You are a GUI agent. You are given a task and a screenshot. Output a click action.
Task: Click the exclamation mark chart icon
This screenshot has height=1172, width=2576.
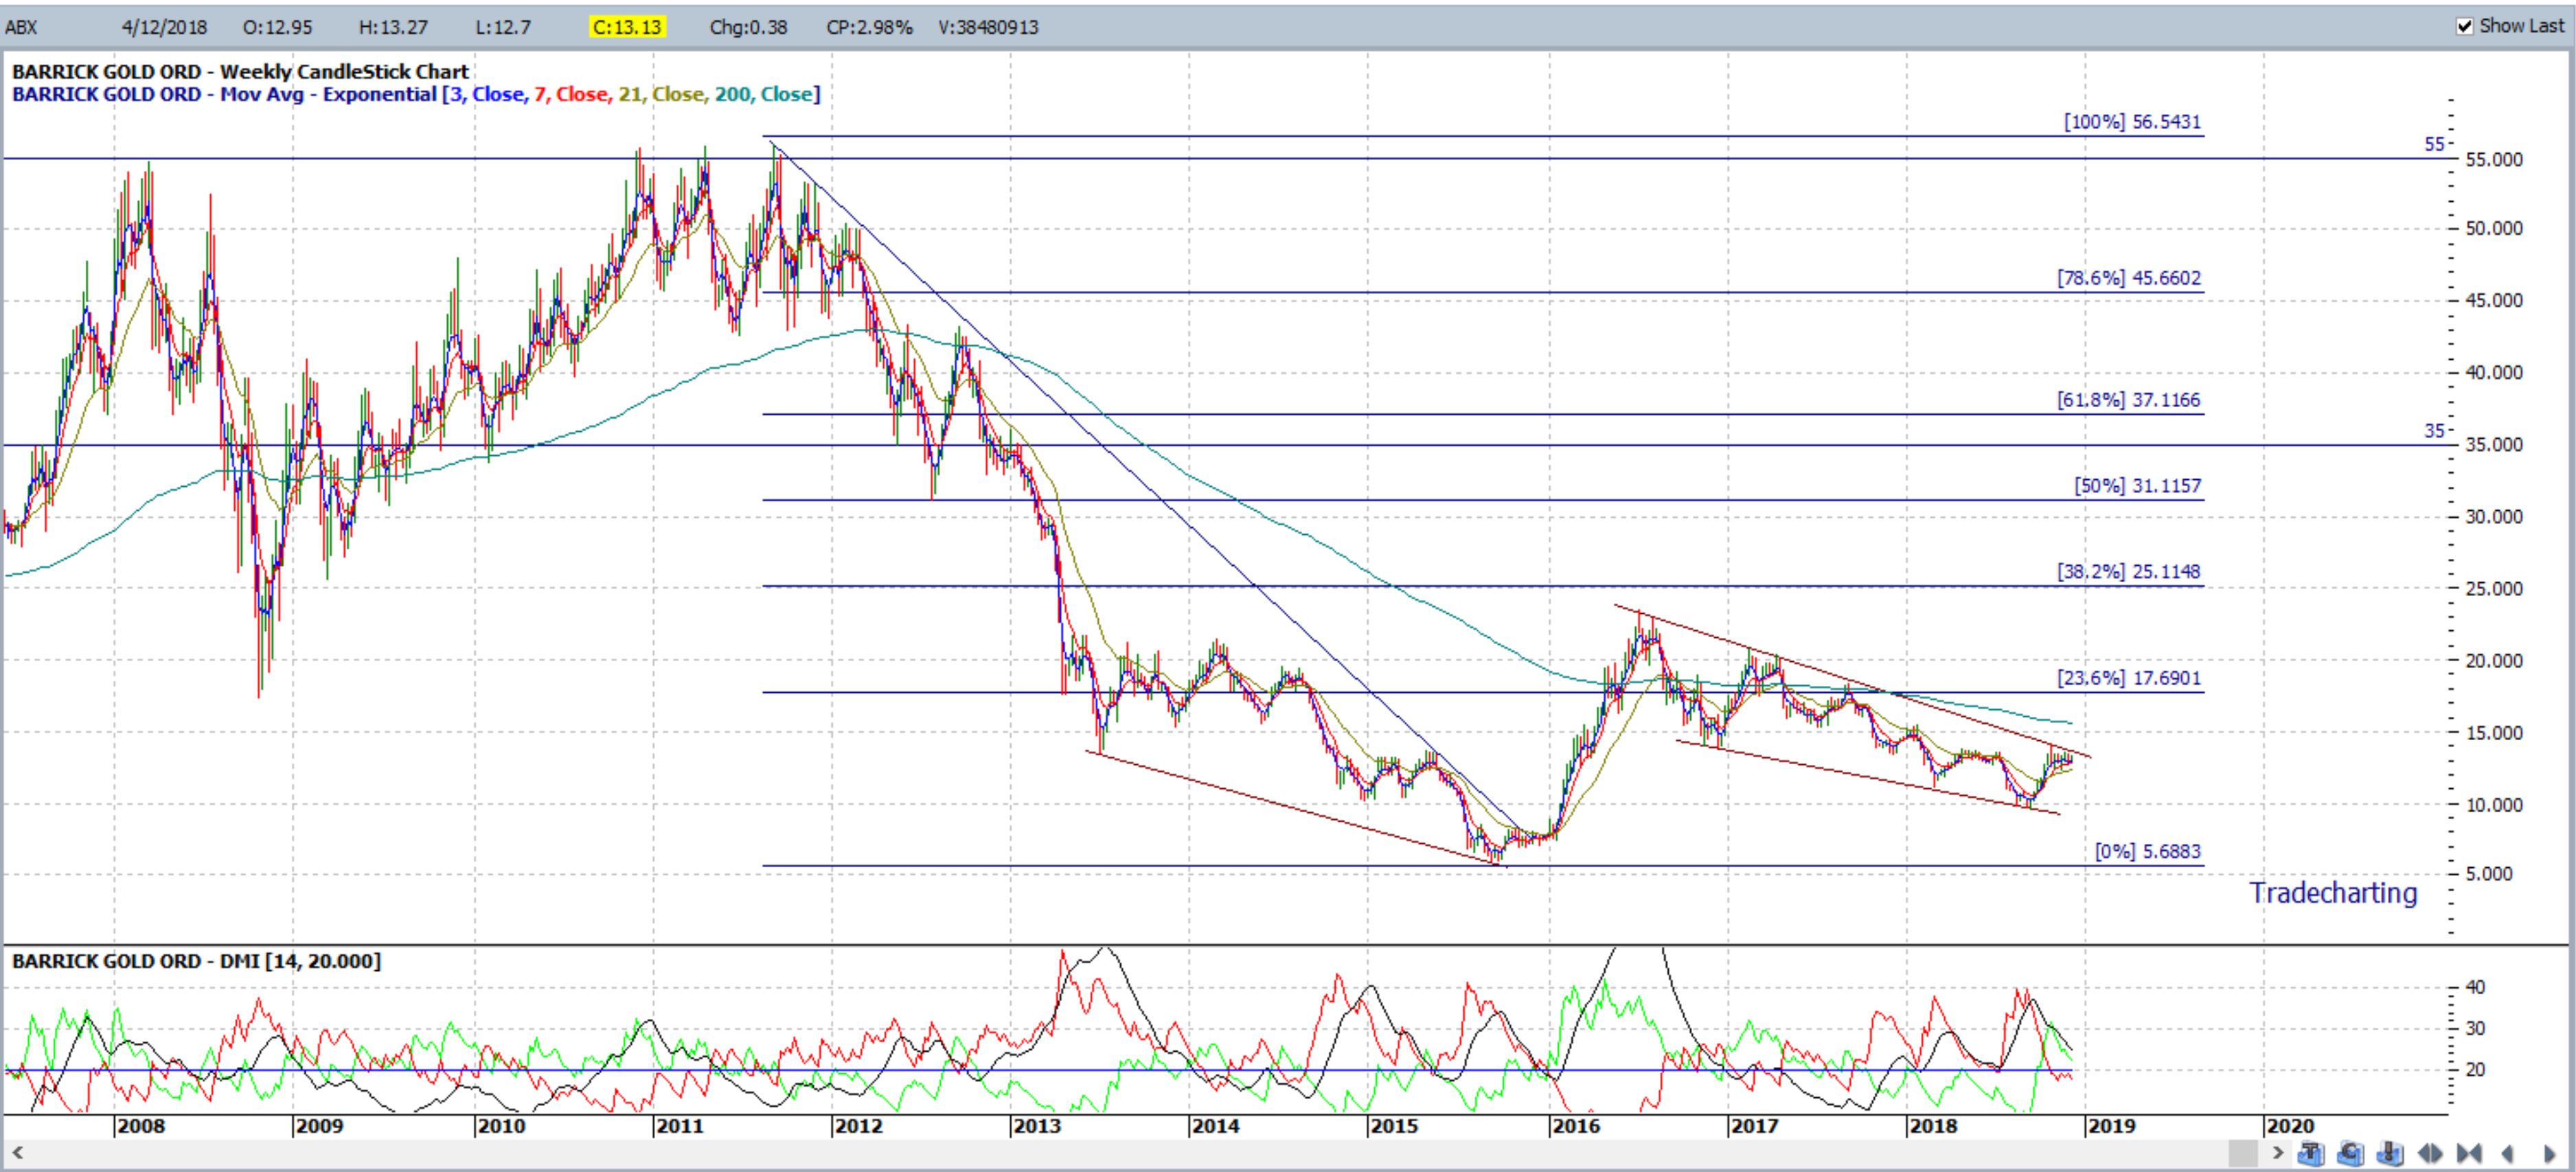coord(2390,1153)
